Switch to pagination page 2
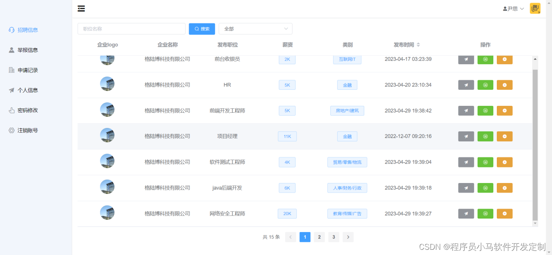 (319, 237)
